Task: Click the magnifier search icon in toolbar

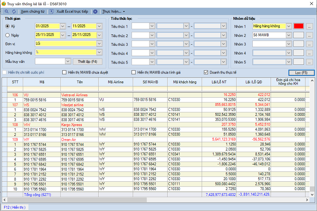Action: coord(7,11)
